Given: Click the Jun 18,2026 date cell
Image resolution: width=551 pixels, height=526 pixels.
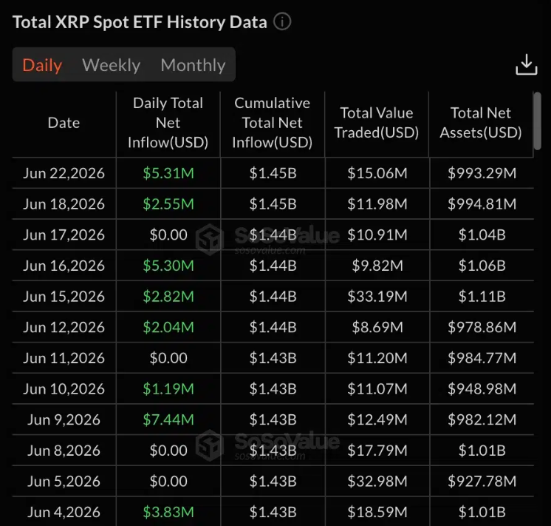Looking at the screenshot, I should (64, 204).
